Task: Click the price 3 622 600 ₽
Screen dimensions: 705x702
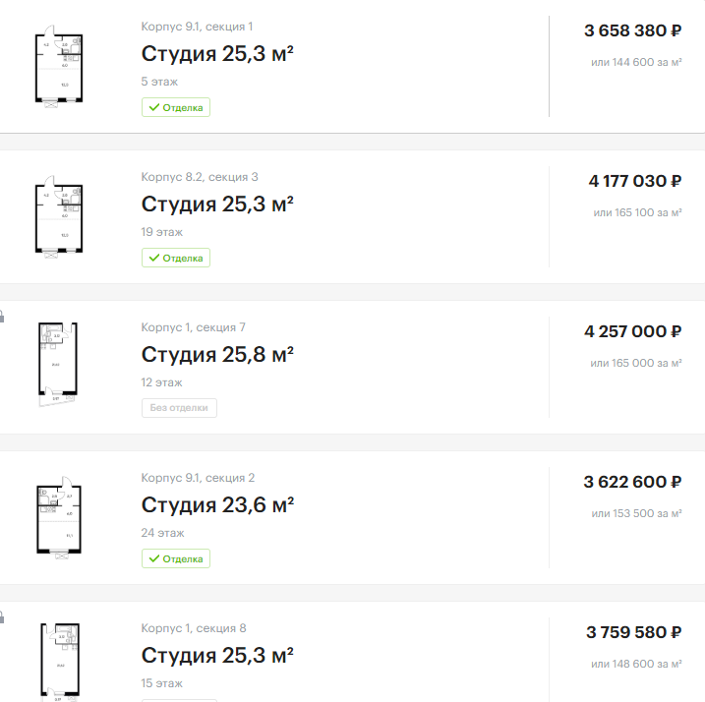Action: pos(632,482)
